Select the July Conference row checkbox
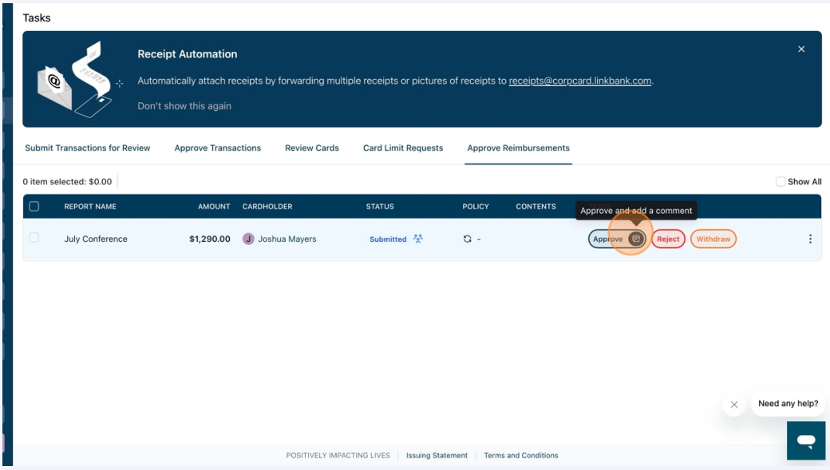 pyautogui.click(x=34, y=238)
